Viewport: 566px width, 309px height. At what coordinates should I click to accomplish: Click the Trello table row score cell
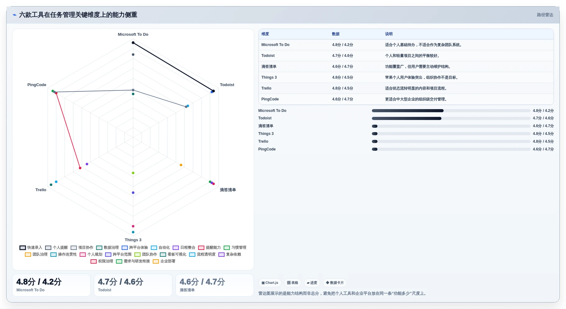(x=342, y=88)
